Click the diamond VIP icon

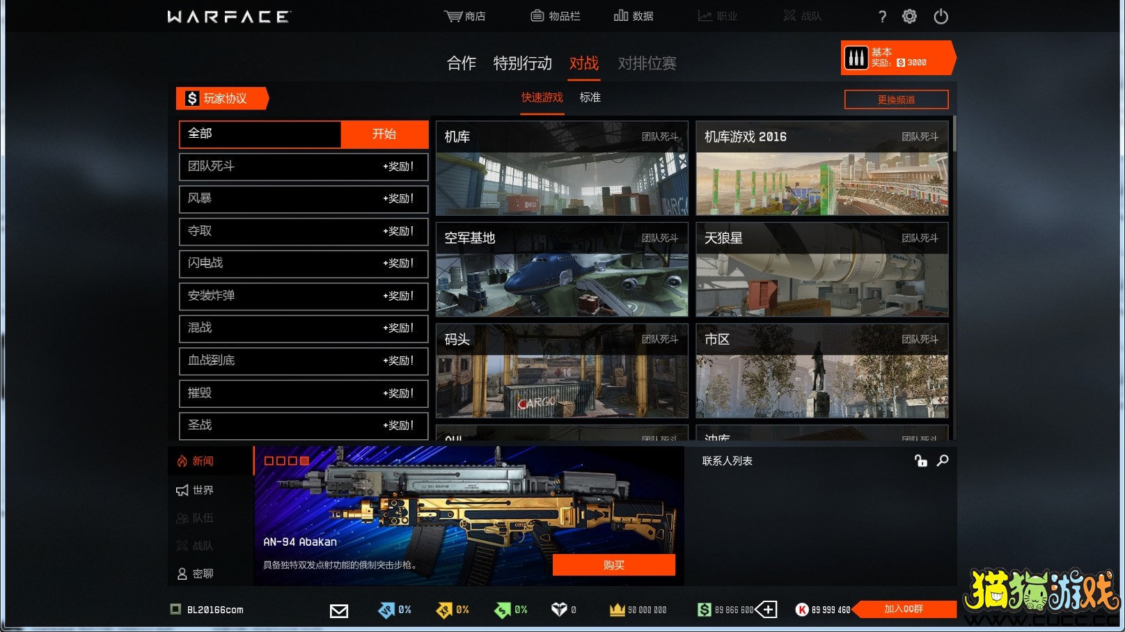(x=559, y=610)
